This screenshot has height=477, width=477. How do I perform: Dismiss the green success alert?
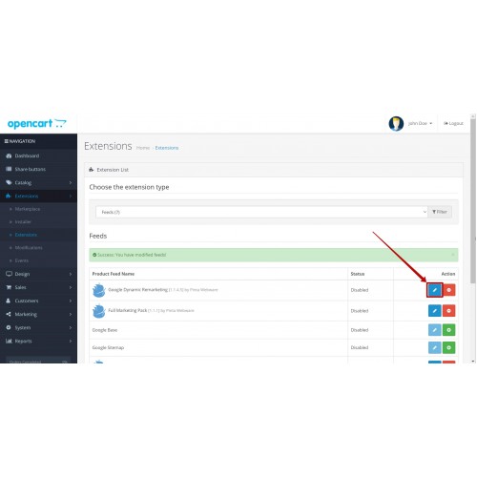pyautogui.click(x=453, y=255)
